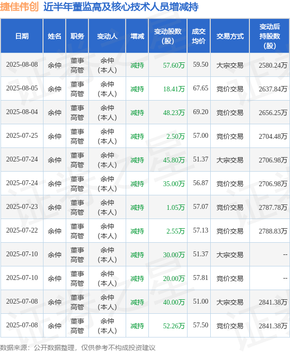Click the share change value 30.00万

pos(174,255)
